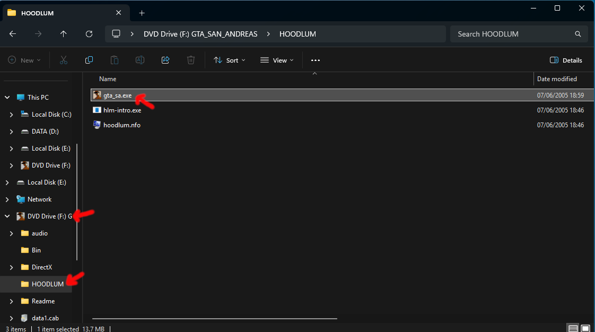Expand DVD Drive (F:) under This PC
The image size is (595, 332).
(11, 165)
